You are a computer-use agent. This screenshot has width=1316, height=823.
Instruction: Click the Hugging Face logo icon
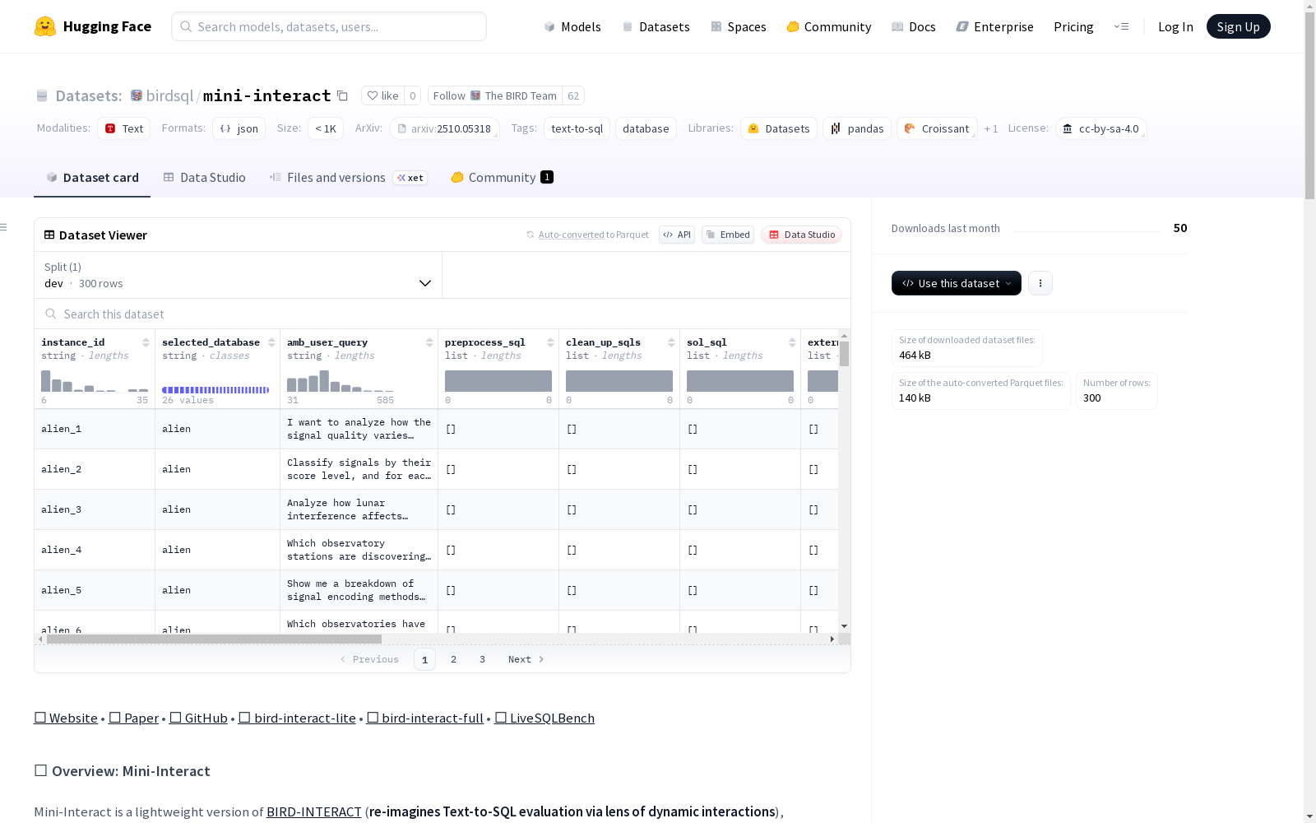(x=45, y=26)
